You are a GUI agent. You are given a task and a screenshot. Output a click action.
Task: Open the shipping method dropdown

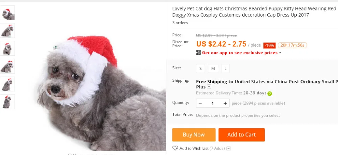(209, 87)
